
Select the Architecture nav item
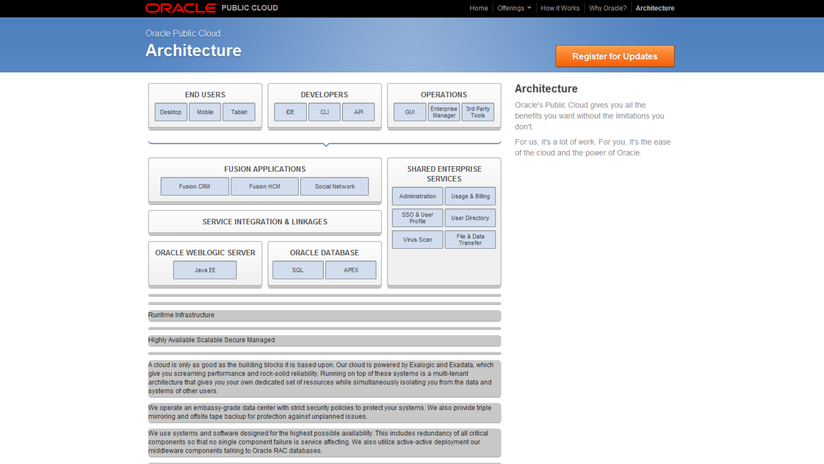coord(654,8)
